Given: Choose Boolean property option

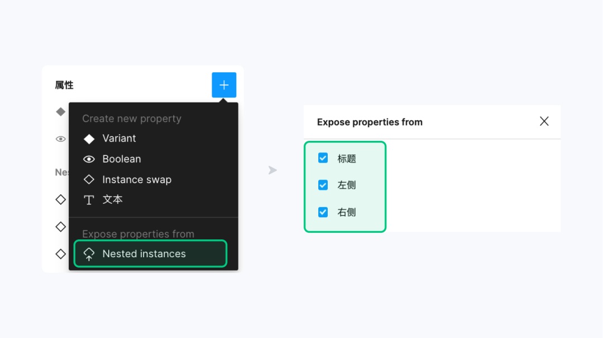Looking at the screenshot, I should 154,159.
